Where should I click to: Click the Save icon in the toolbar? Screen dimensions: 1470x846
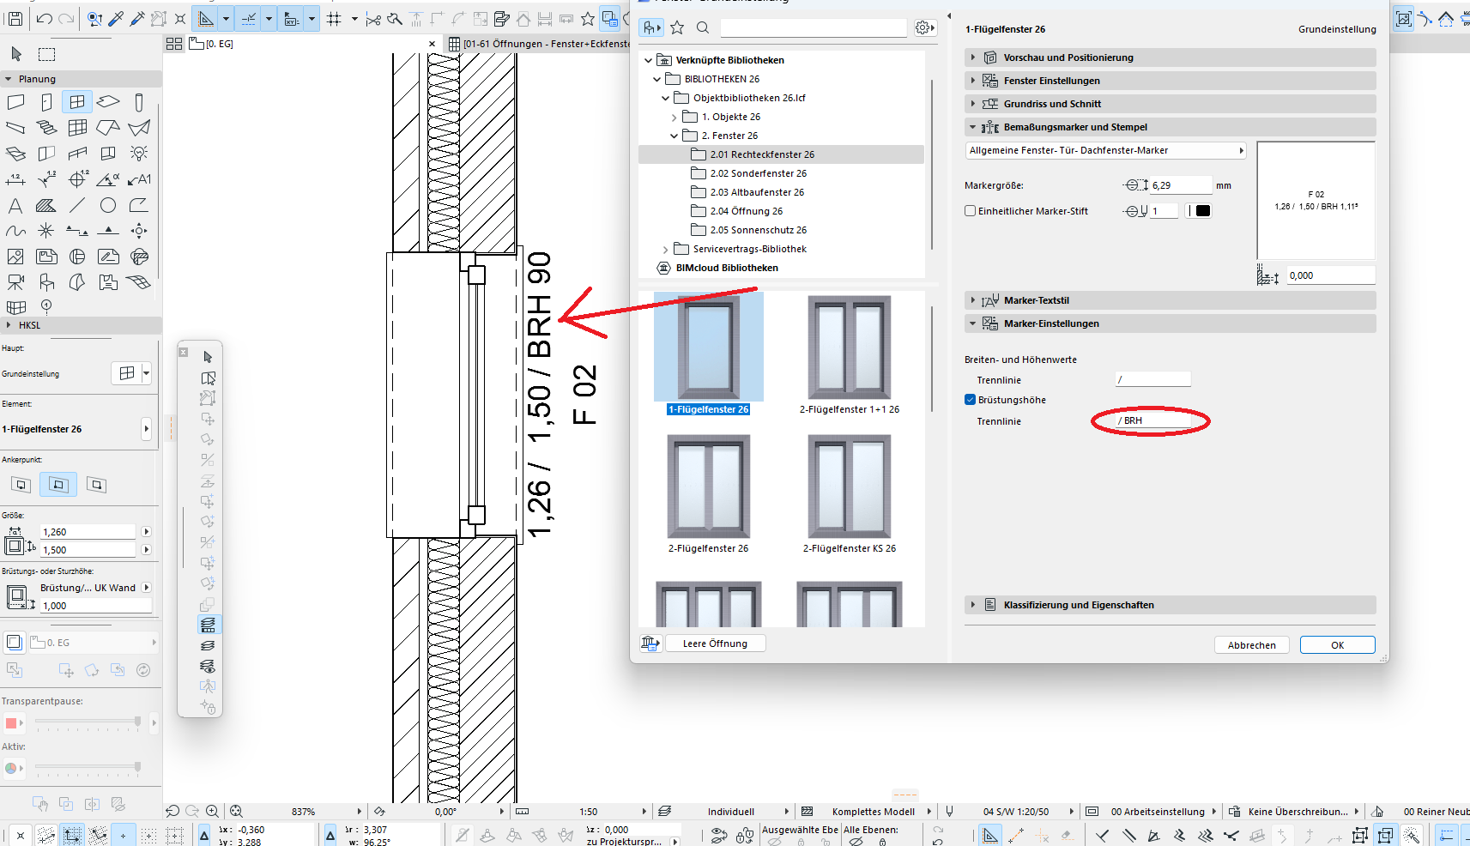(15, 18)
